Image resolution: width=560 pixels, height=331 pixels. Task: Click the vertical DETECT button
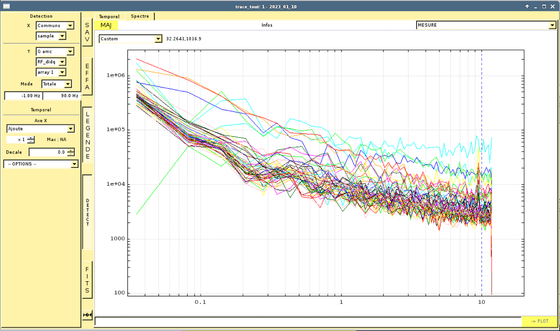[88, 212]
